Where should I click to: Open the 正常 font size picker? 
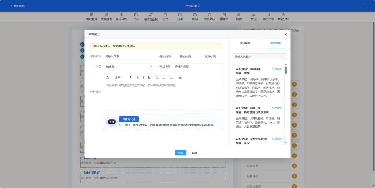tap(123, 77)
